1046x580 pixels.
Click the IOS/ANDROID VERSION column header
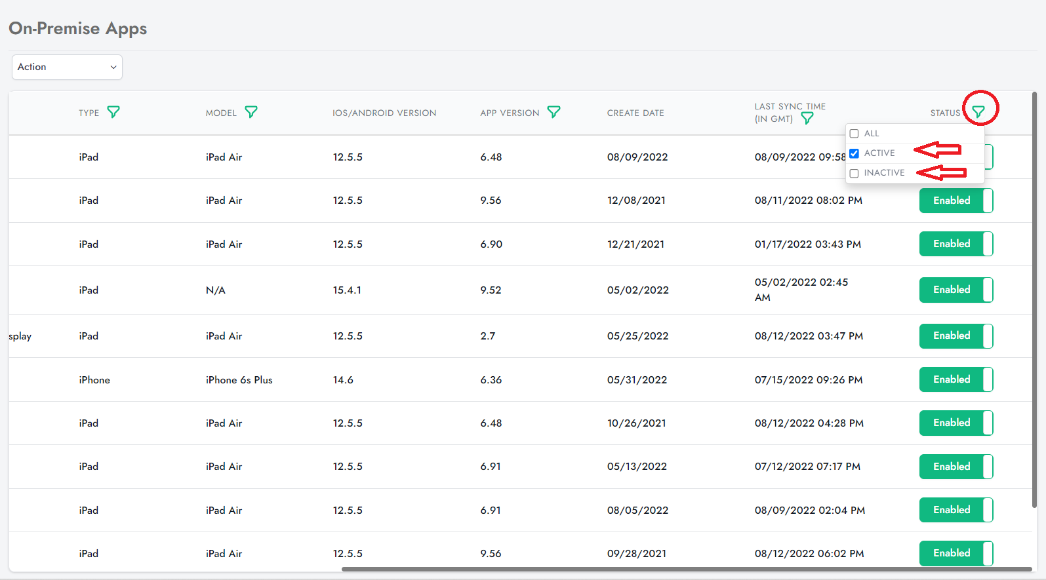tap(384, 113)
